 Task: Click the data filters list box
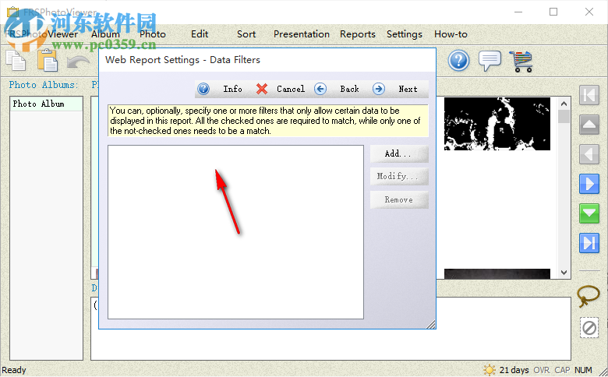point(235,232)
